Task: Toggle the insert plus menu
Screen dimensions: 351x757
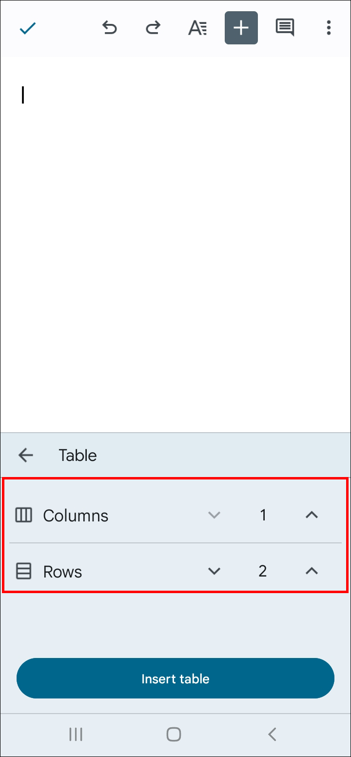Action: 241,28
